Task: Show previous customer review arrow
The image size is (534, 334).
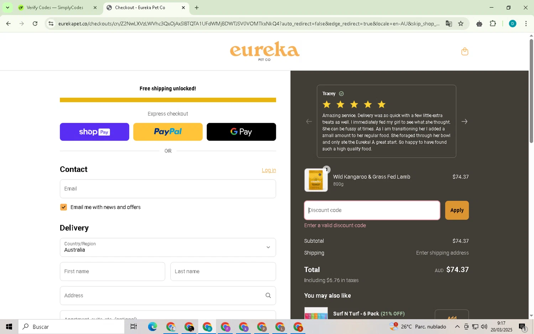Action: click(x=309, y=121)
